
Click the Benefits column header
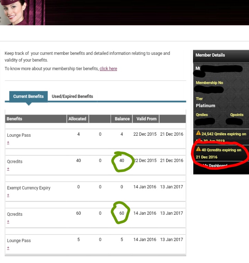tap(36, 119)
